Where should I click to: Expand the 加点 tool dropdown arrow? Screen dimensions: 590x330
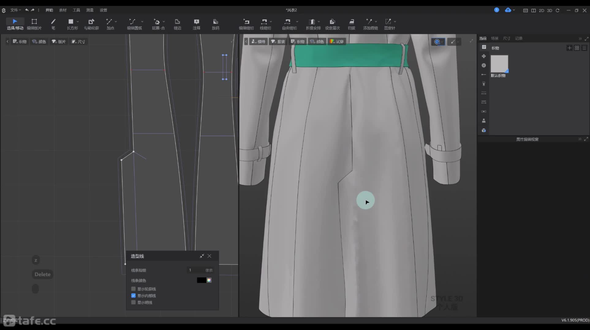(116, 21)
